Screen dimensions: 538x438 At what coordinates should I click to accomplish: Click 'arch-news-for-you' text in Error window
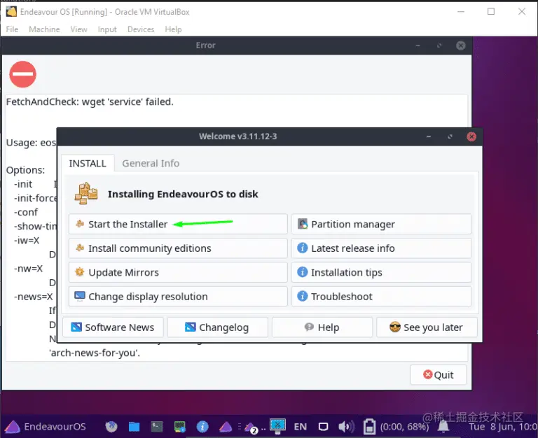click(x=95, y=353)
